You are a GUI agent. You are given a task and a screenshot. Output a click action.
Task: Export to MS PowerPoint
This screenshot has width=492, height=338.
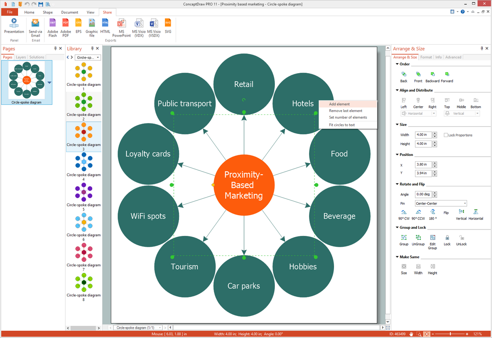pyautogui.click(x=121, y=23)
